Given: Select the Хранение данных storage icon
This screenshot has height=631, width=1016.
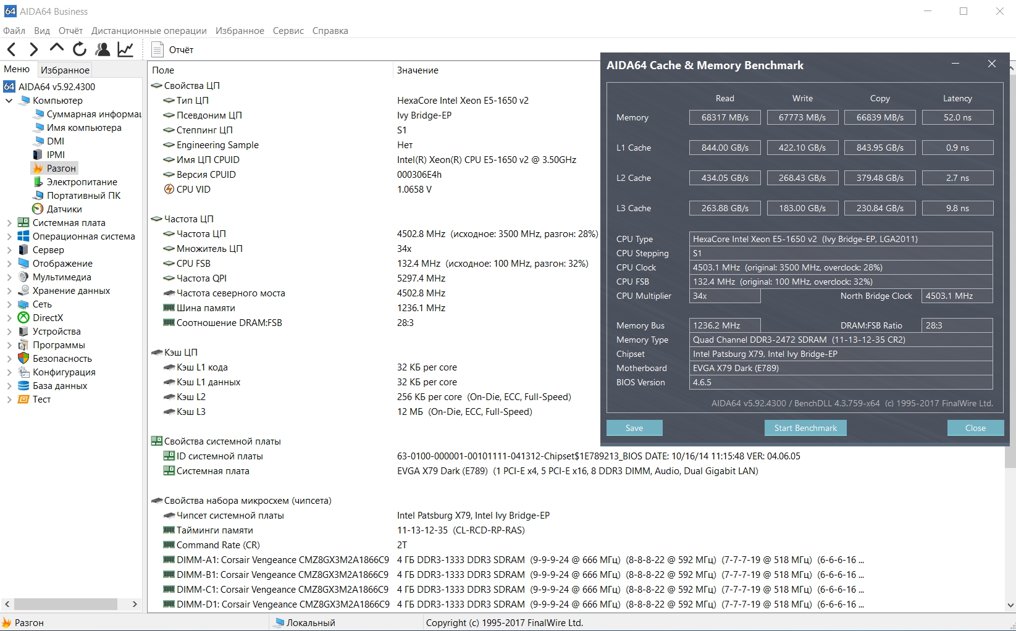Looking at the screenshot, I should point(23,290).
